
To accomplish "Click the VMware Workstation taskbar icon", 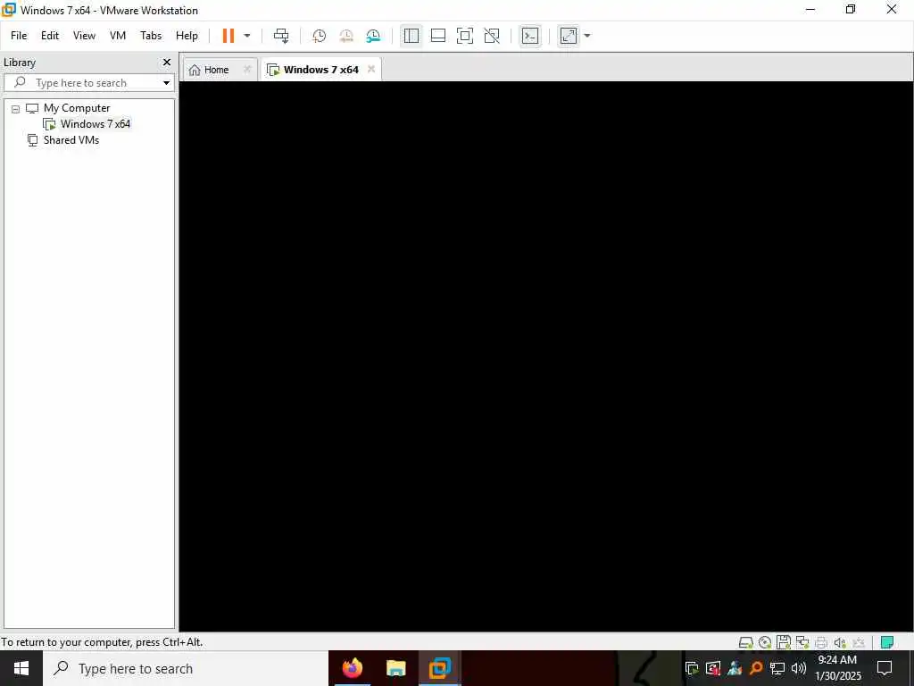I will [x=440, y=668].
